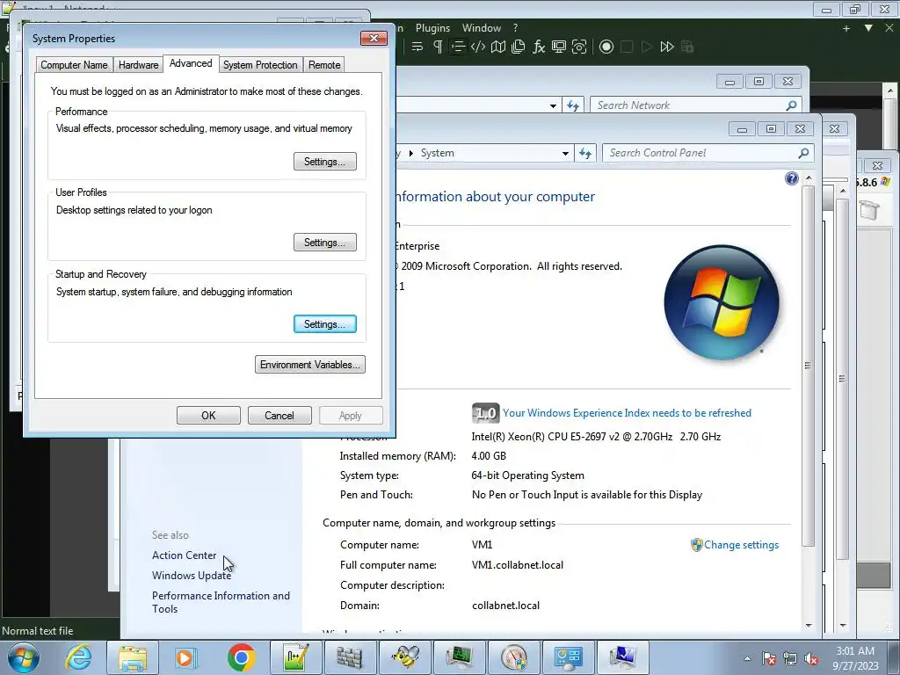Click the Action Center flag tray icon
Image resolution: width=900 pixels, height=675 pixels.
coord(769,658)
